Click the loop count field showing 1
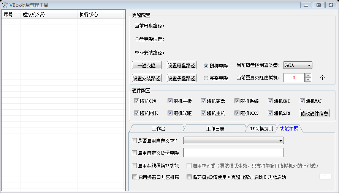The image size is (339, 193). point(325,177)
